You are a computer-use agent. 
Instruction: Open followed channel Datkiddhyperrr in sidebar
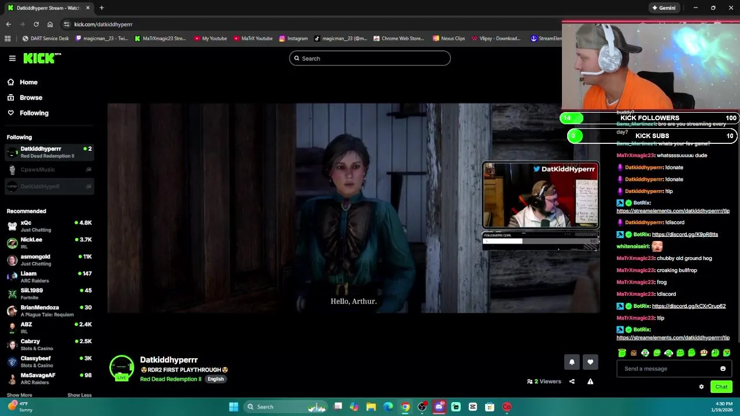(x=49, y=152)
